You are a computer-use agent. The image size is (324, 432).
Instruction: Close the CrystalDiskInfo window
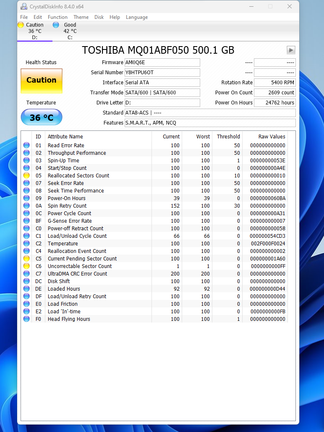point(290,6)
